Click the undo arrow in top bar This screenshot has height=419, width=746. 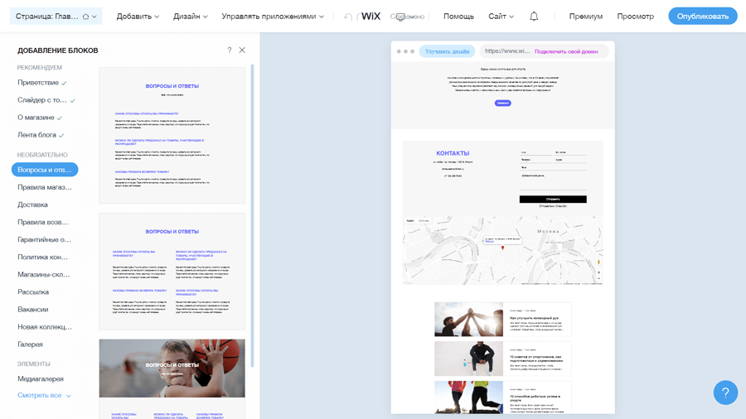(x=347, y=17)
